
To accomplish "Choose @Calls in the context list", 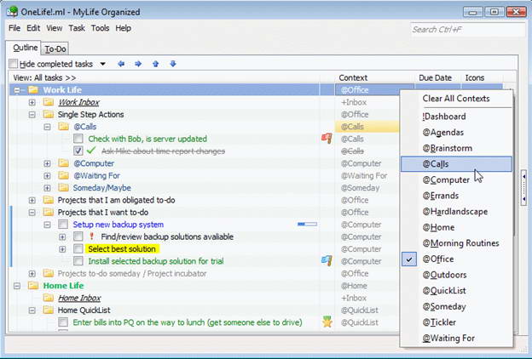I will click(x=456, y=164).
